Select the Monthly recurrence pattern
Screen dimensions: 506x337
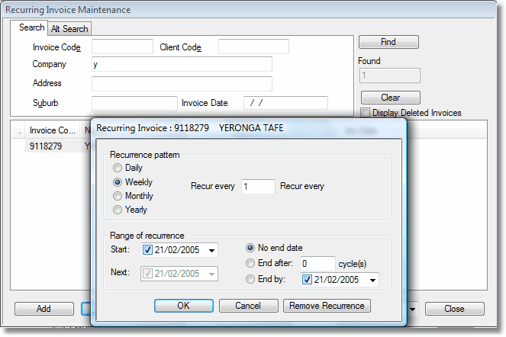[118, 196]
